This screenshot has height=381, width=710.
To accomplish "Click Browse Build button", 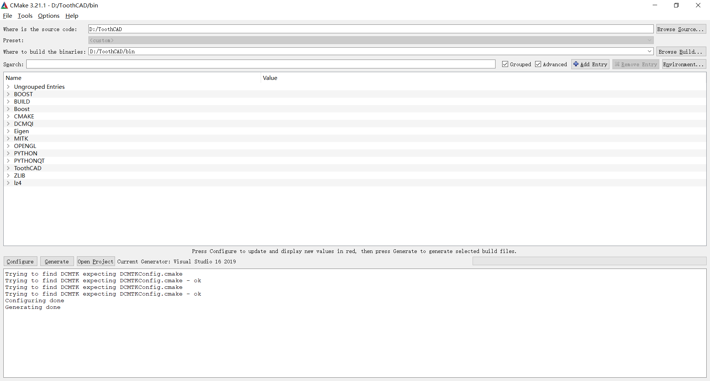I will 681,52.
